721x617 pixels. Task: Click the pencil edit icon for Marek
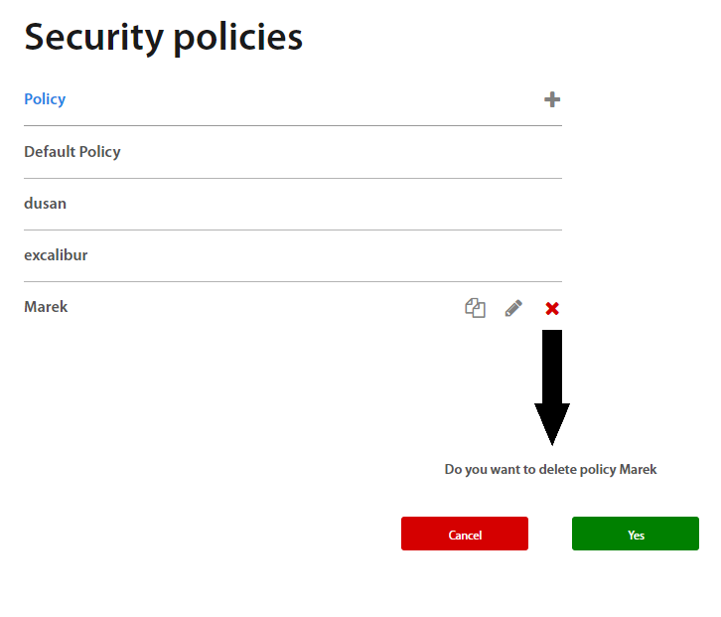(513, 308)
